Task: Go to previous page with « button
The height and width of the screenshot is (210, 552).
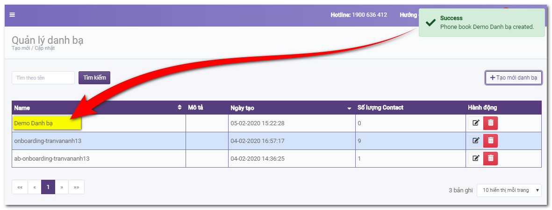Action: [35, 187]
